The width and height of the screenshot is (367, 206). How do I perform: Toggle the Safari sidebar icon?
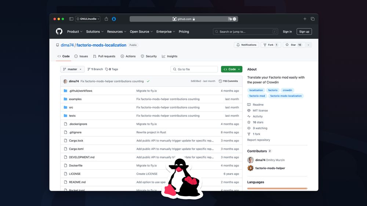pos(71,19)
